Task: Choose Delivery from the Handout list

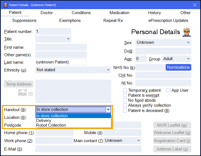Action: [x=44, y=121]
